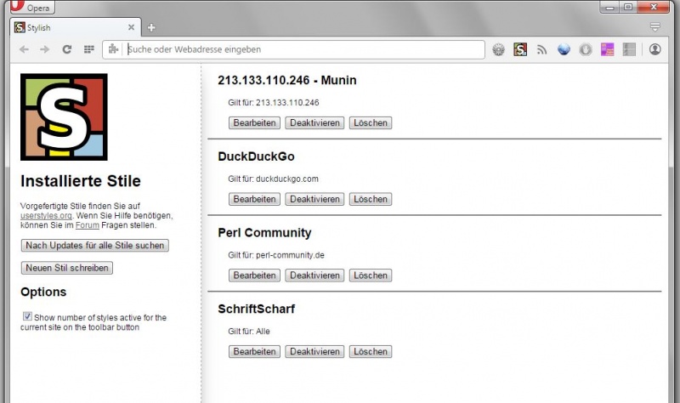The image size is (680, 403).
Task: Open the Speed Dial grid icon
Action: click(89, 49)
